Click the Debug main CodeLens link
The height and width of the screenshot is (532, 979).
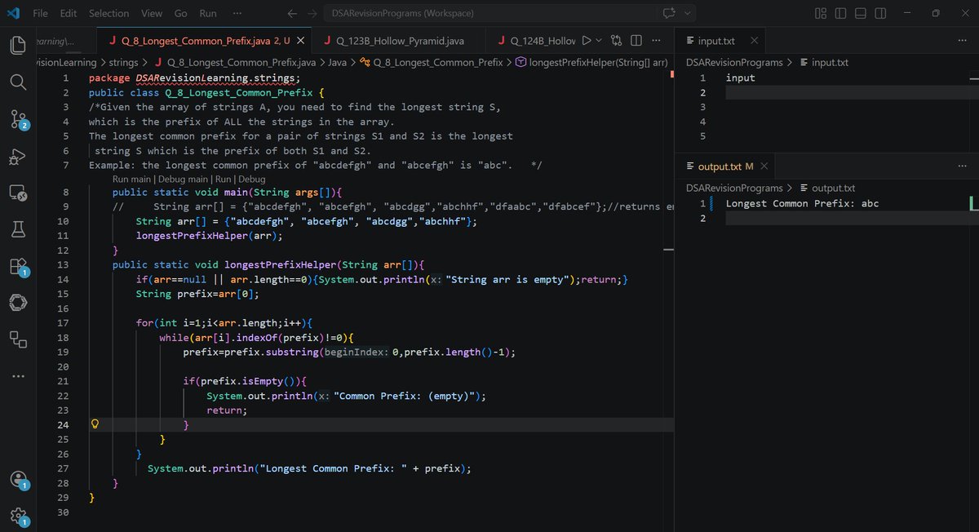[x=183, y=179]
